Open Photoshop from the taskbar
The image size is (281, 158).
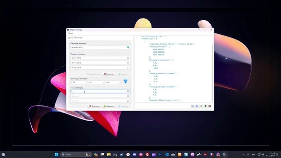coord(160,154)
